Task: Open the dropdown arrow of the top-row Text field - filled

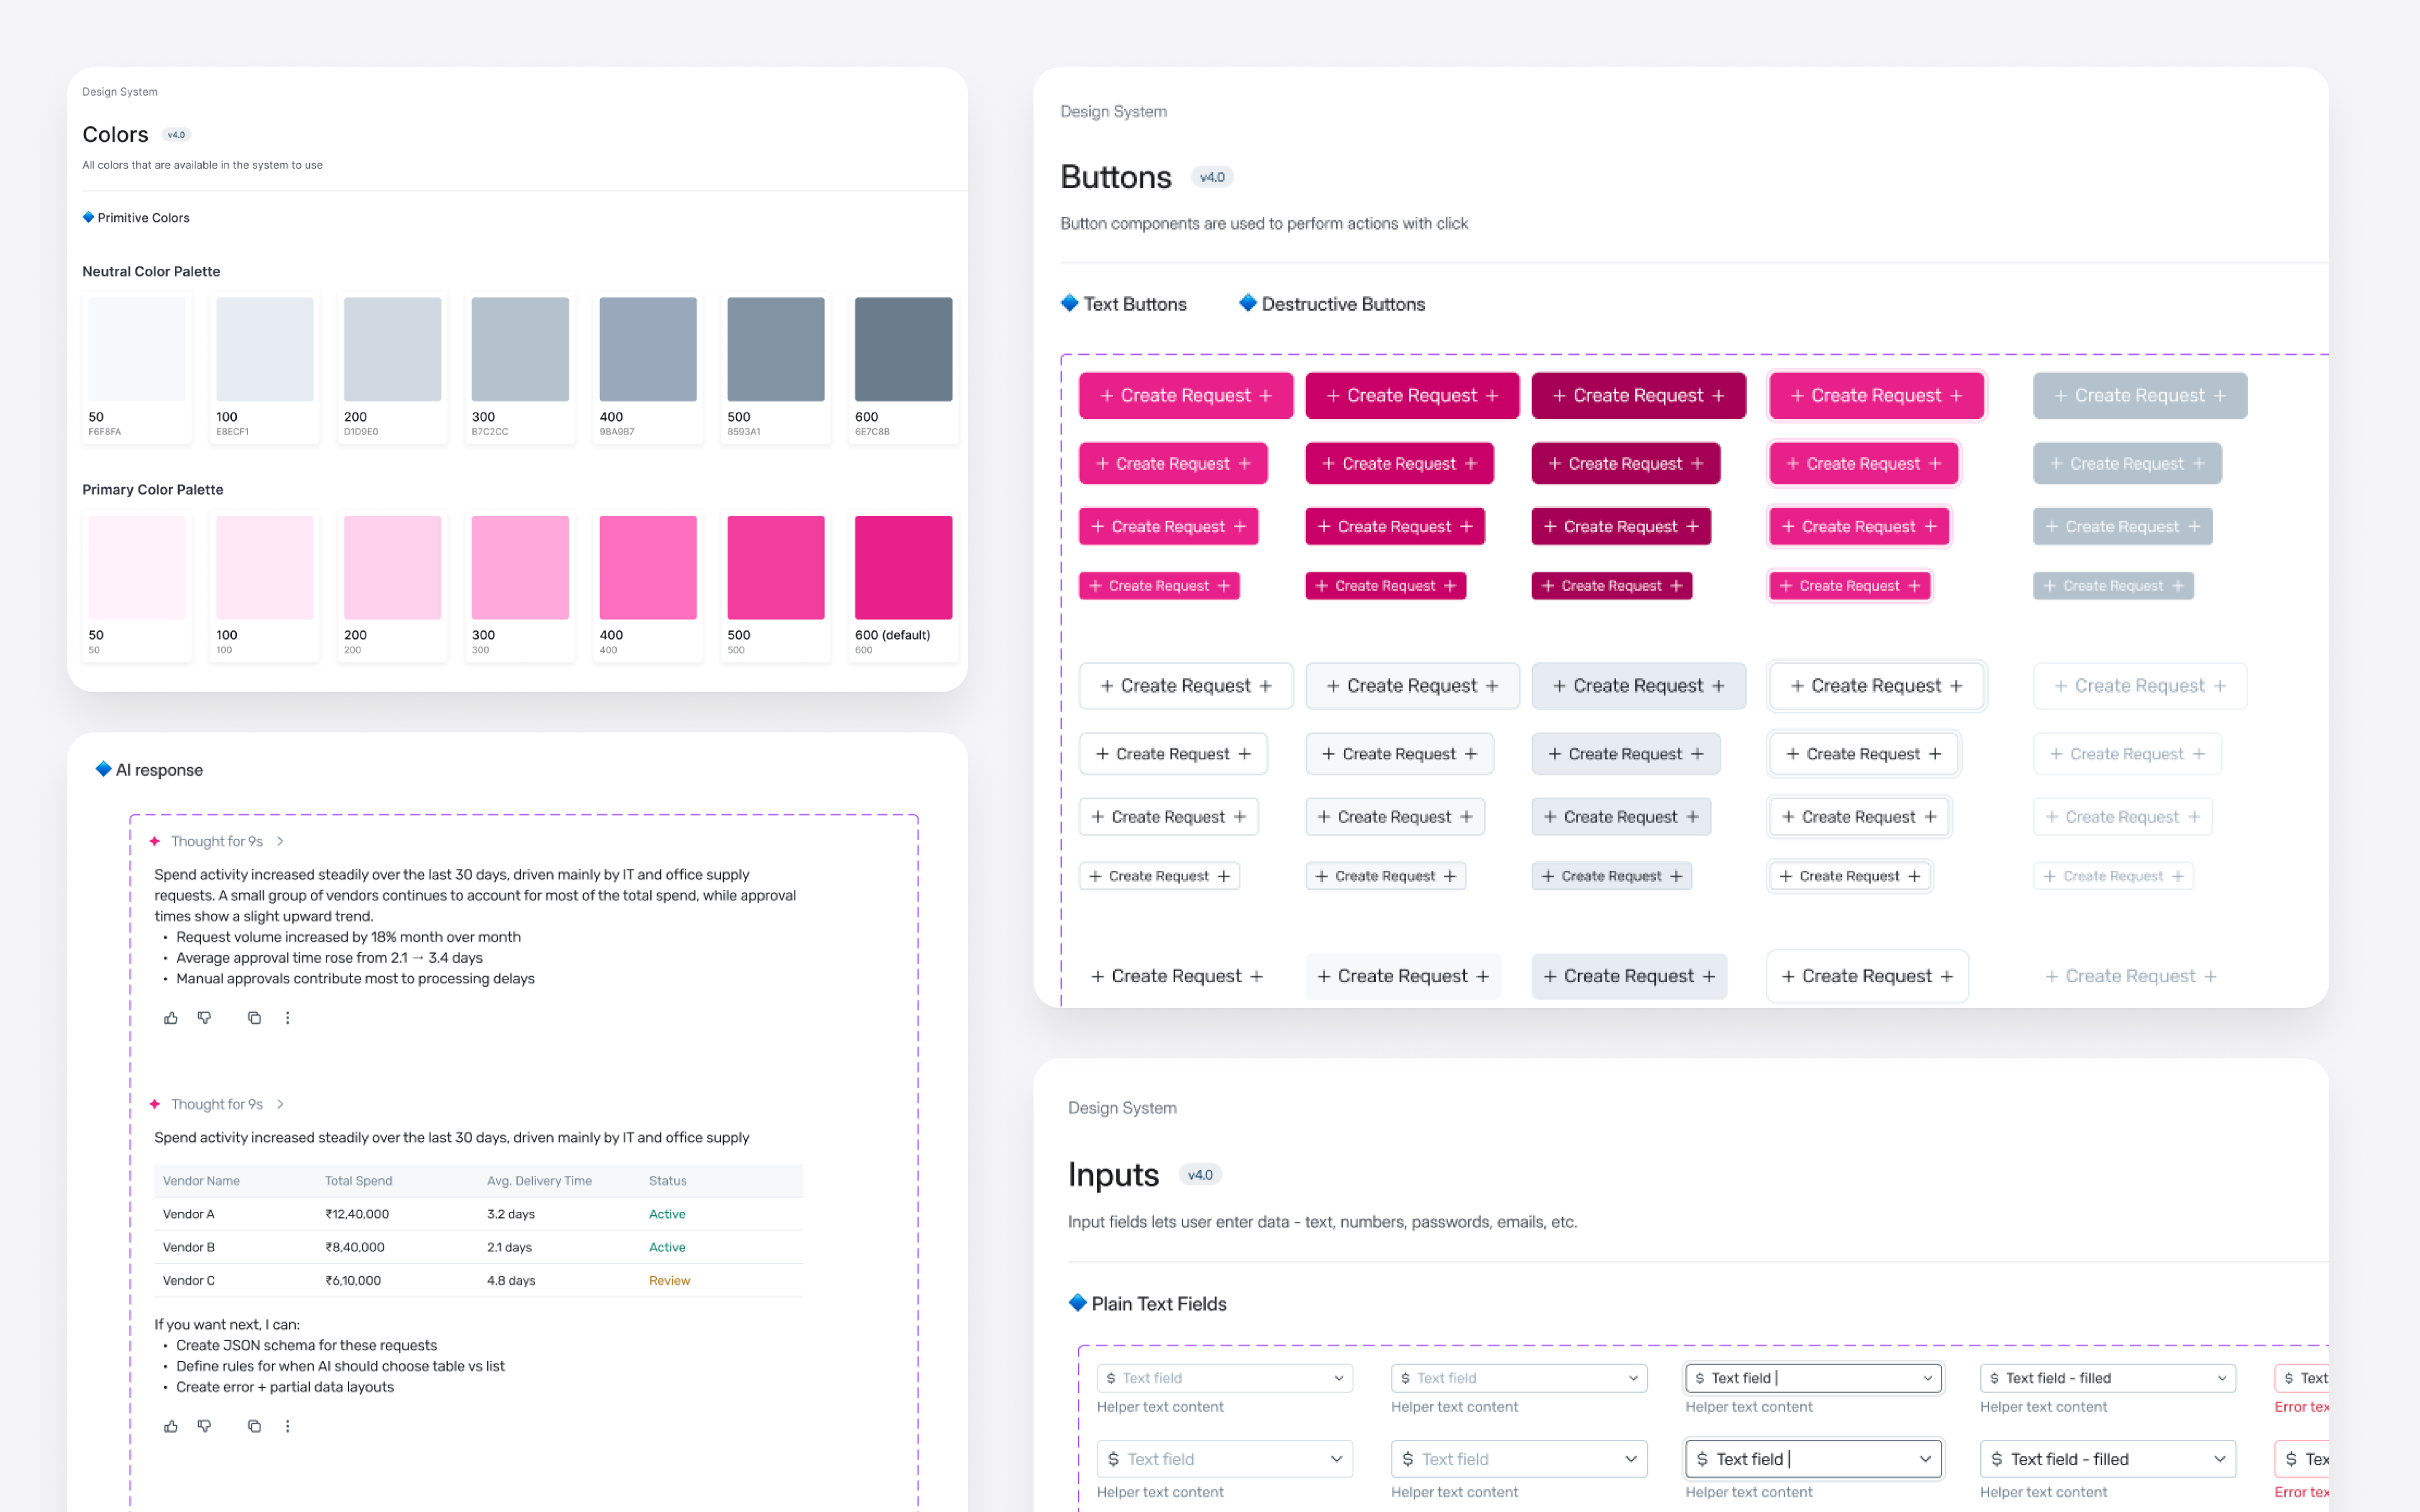Action: point(2222,1378)
